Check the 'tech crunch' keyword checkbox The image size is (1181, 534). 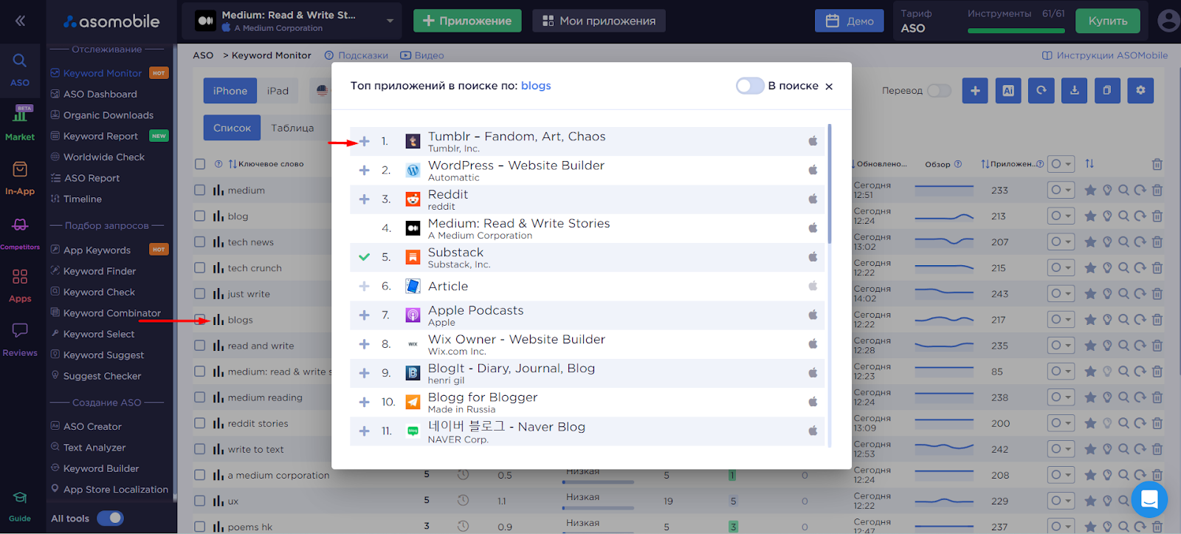pyautogui.click(x=200, y=267)
